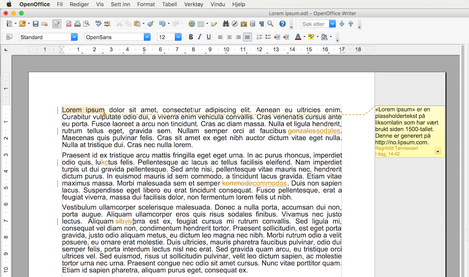The width and height of the screenshot is (469, 277).
Task: Open Find & Replace binoculars icon
Action: tap(226, 23)
